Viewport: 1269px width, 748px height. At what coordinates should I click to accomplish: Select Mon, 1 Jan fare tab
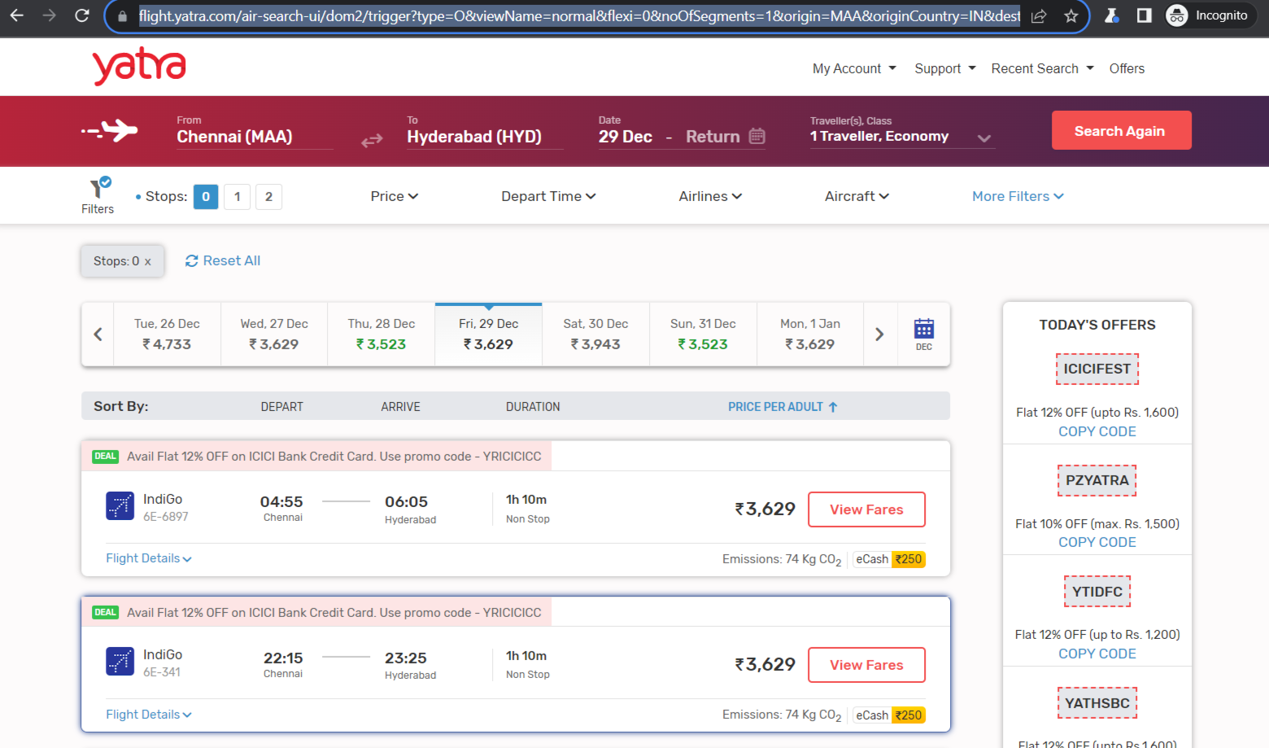point(810,335)
